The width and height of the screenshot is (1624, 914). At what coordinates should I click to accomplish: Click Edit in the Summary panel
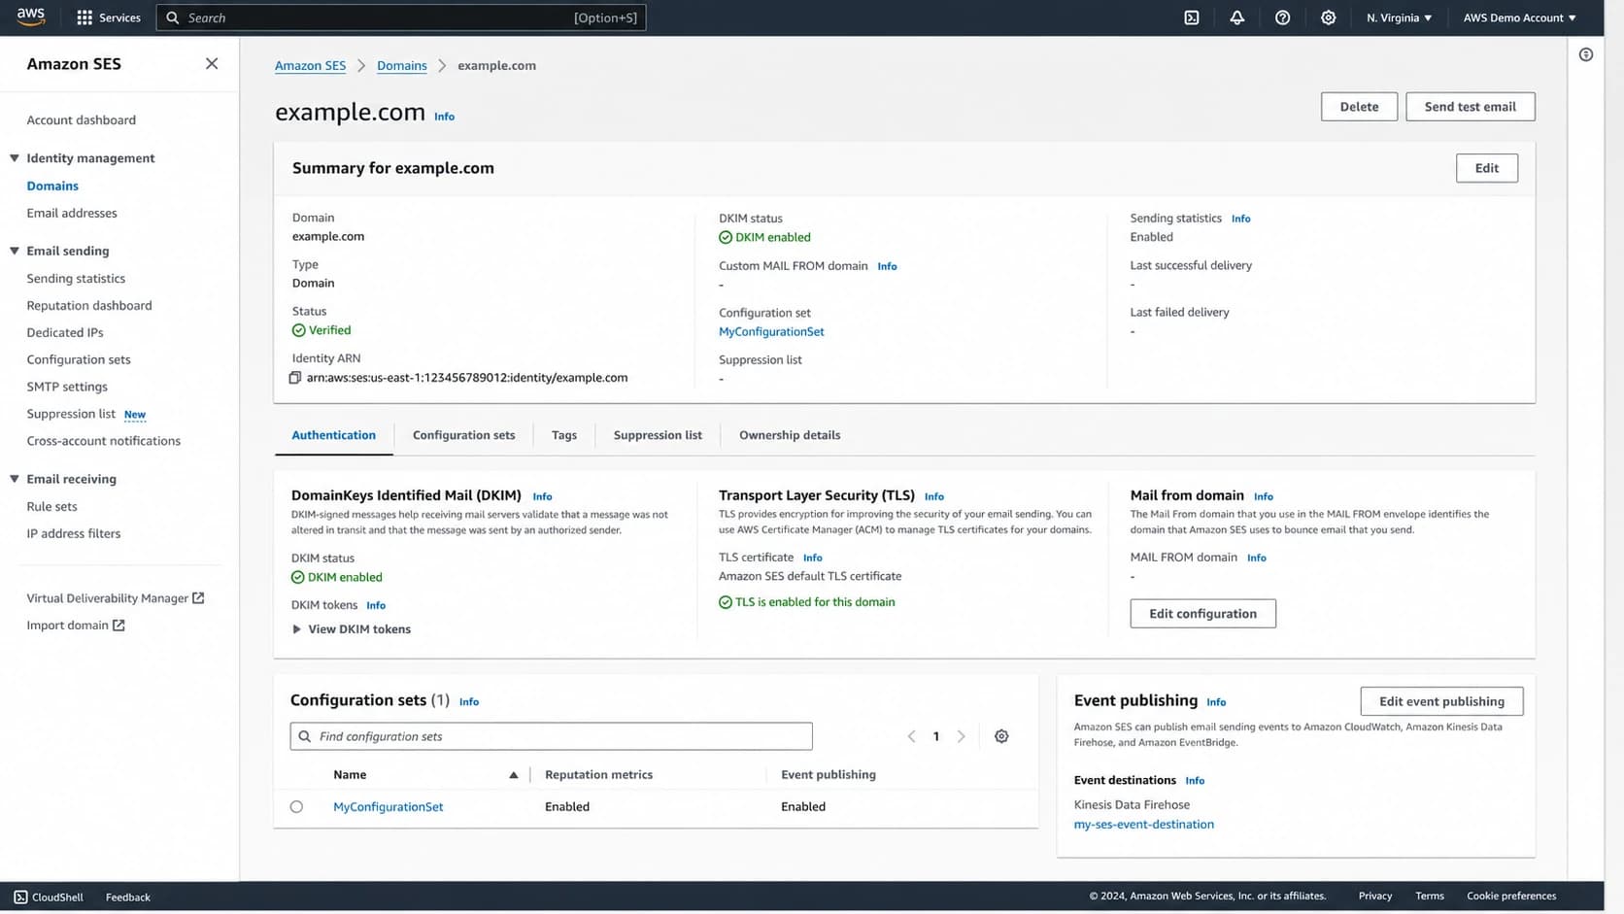pos(1486,168)
